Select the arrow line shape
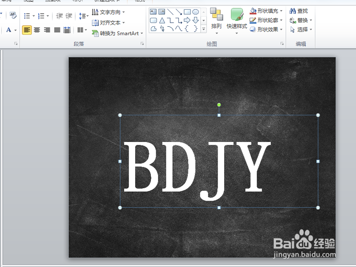The height and width of the screenshot is (267, 356). [x=179, y=12]
